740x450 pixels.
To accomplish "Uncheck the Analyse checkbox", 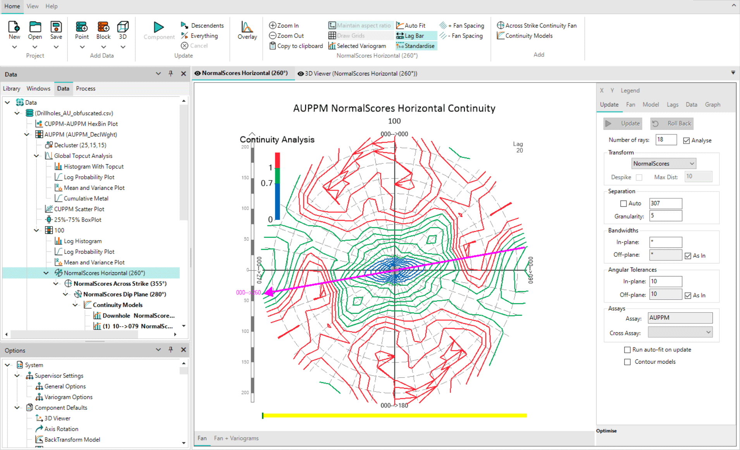I will (687, 141).
